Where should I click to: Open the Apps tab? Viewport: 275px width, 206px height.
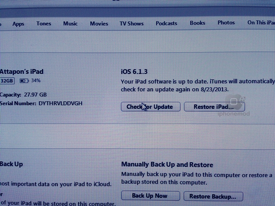pyautogui.click(x=18, y=24)
